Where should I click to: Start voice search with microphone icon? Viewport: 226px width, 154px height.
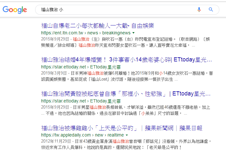[199, 10]
